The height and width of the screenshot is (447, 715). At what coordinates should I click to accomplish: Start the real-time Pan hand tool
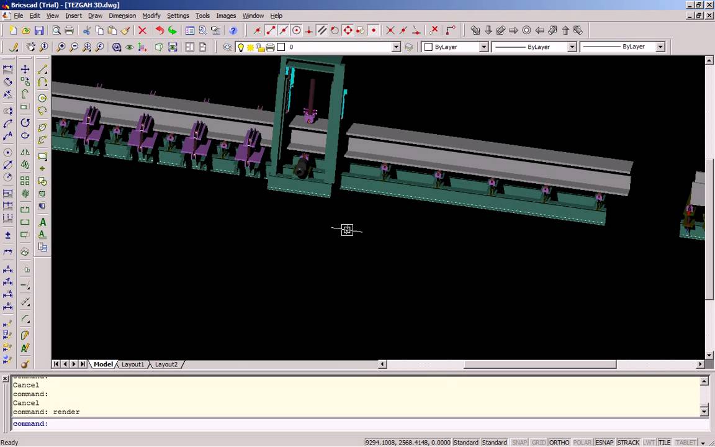click(30, 47)
